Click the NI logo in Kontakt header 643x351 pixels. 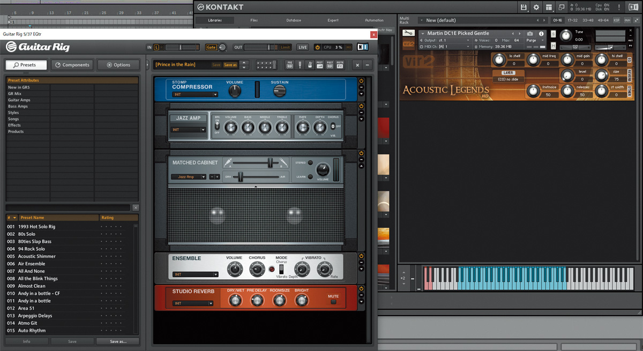pos(632,7)
